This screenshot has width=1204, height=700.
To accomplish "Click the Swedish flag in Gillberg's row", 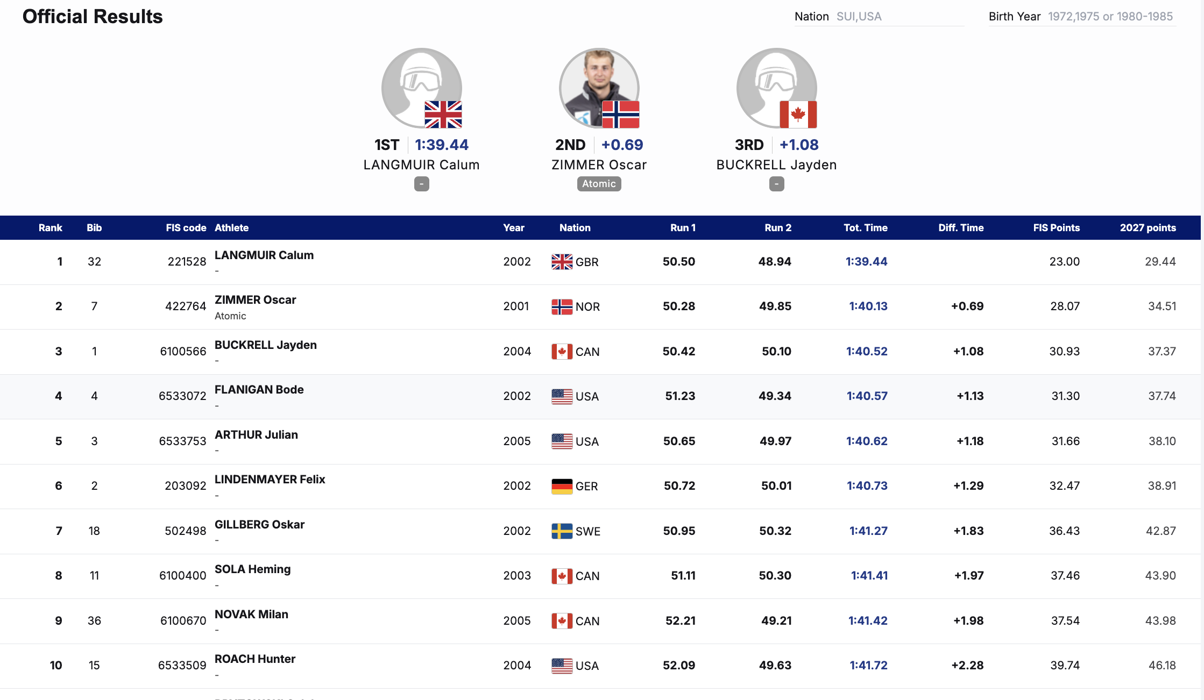I will point(562,531).
